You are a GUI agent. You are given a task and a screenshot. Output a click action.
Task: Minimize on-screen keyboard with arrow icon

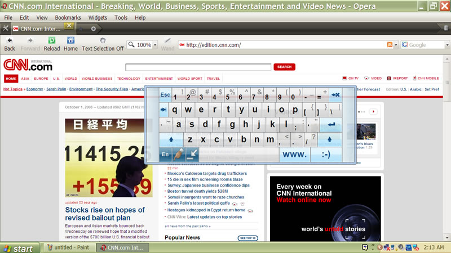[x=193, y=153]
